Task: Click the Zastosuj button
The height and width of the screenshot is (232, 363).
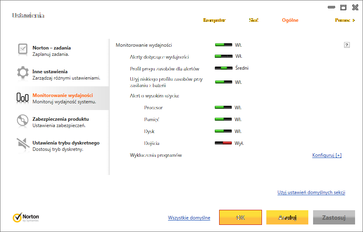Action: (334, 217)
